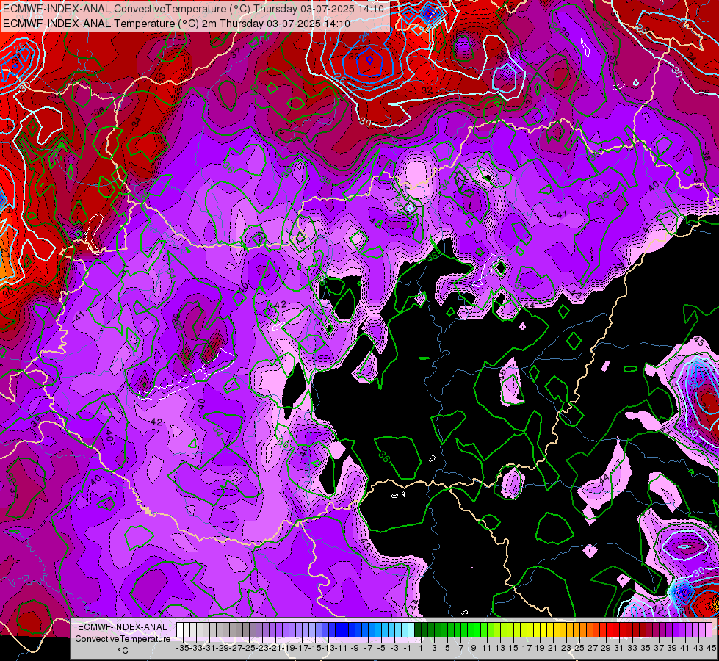Select the legend value 25

coord(579,649)
